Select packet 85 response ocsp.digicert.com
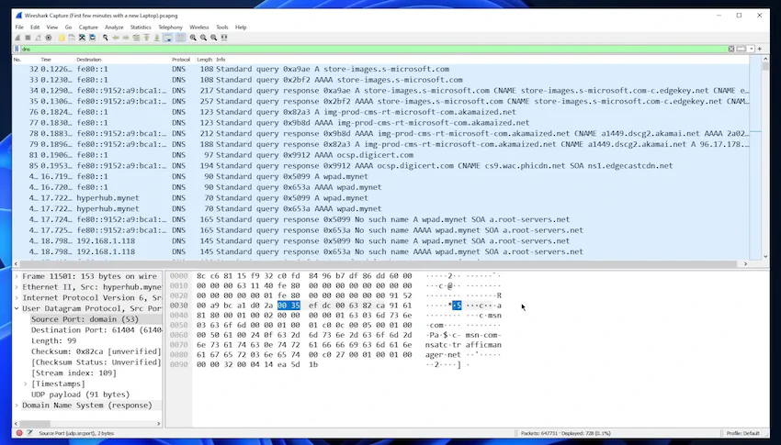Screen dimensions: 781x445 click(380, 165)
